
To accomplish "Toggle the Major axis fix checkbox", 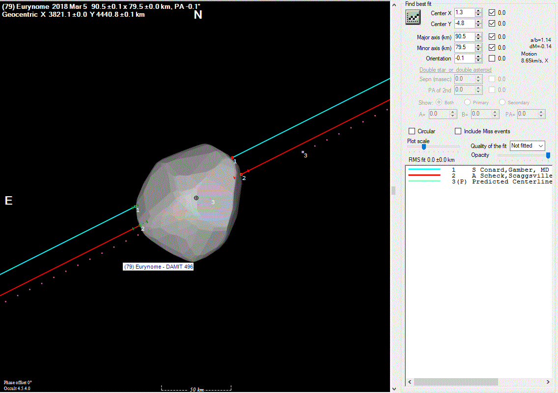I will click(x=492, y=36).
